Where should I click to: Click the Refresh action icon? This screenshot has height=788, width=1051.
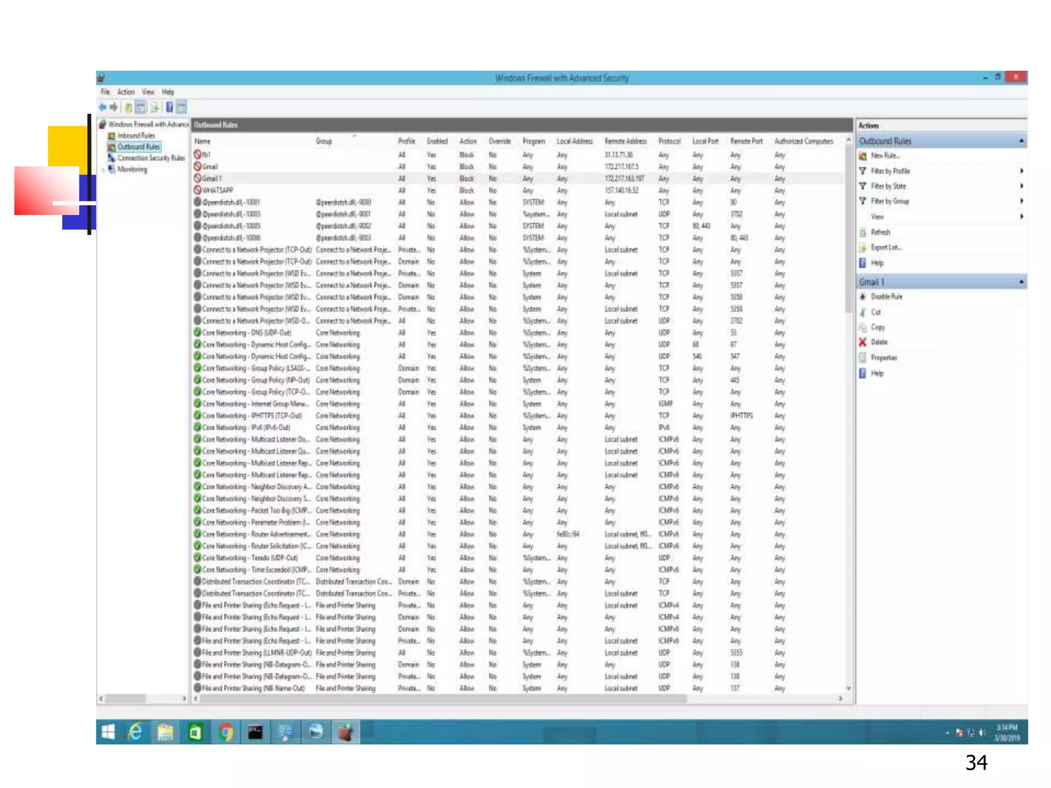point(863,232)
